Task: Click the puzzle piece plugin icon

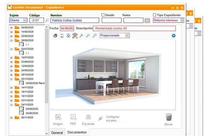Action: click(x=75, y=36)
